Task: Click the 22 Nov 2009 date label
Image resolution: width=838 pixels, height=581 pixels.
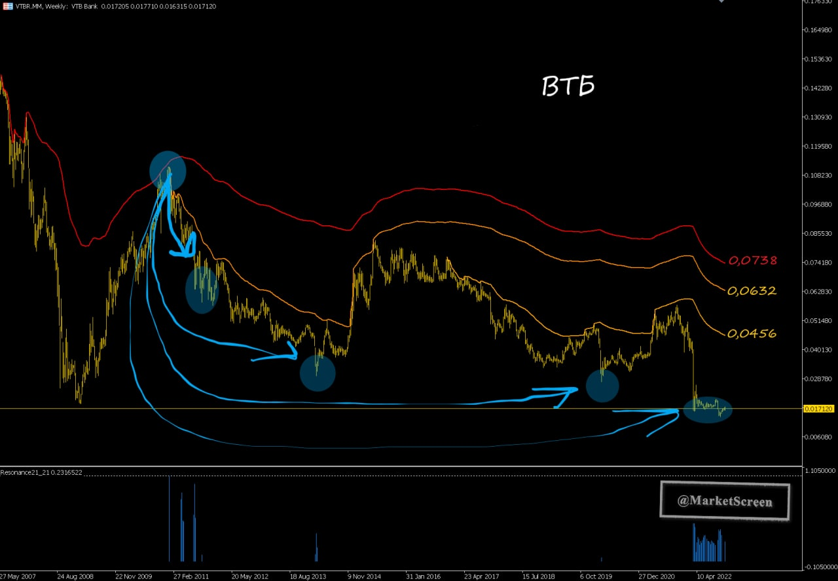Action: (x=134, y=577)
